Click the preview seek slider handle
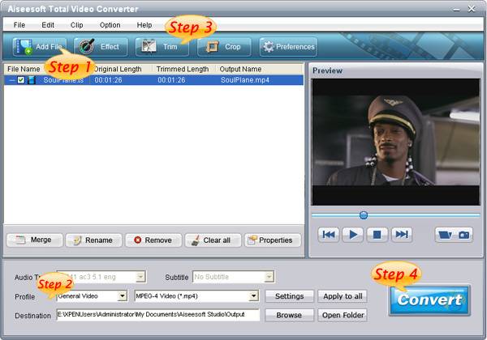 click(364, 215)
